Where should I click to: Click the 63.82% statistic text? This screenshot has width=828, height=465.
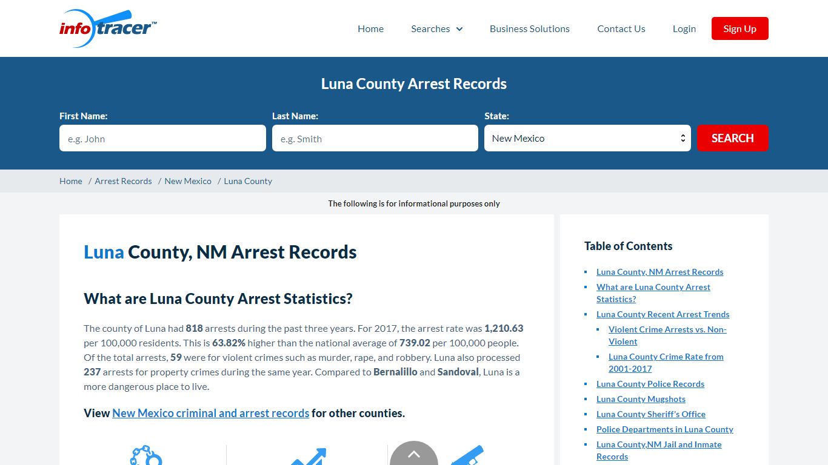[229, 343]
